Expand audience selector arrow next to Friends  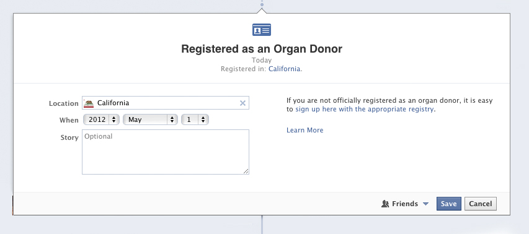426,204
